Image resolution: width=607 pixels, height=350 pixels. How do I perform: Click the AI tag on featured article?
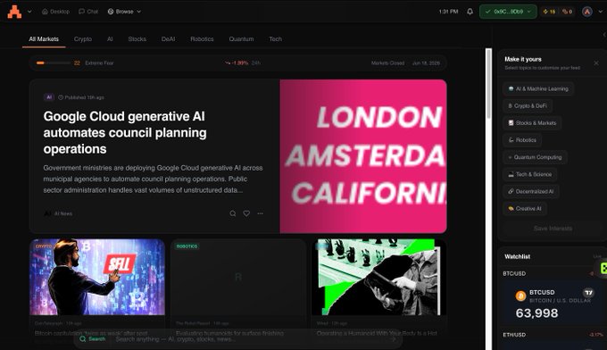pos(49,97)
